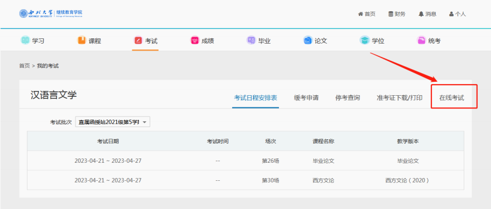Open the 论文 menu label
Viewport: 491px width, 209px height.
(321, 41)
